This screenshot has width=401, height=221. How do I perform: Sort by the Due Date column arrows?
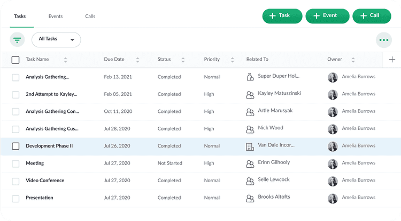coord(137,60)
